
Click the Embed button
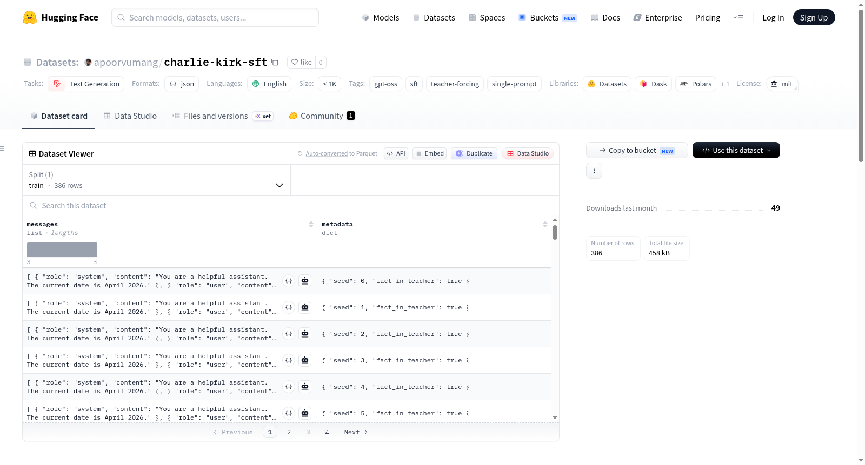tap(429, 153)
